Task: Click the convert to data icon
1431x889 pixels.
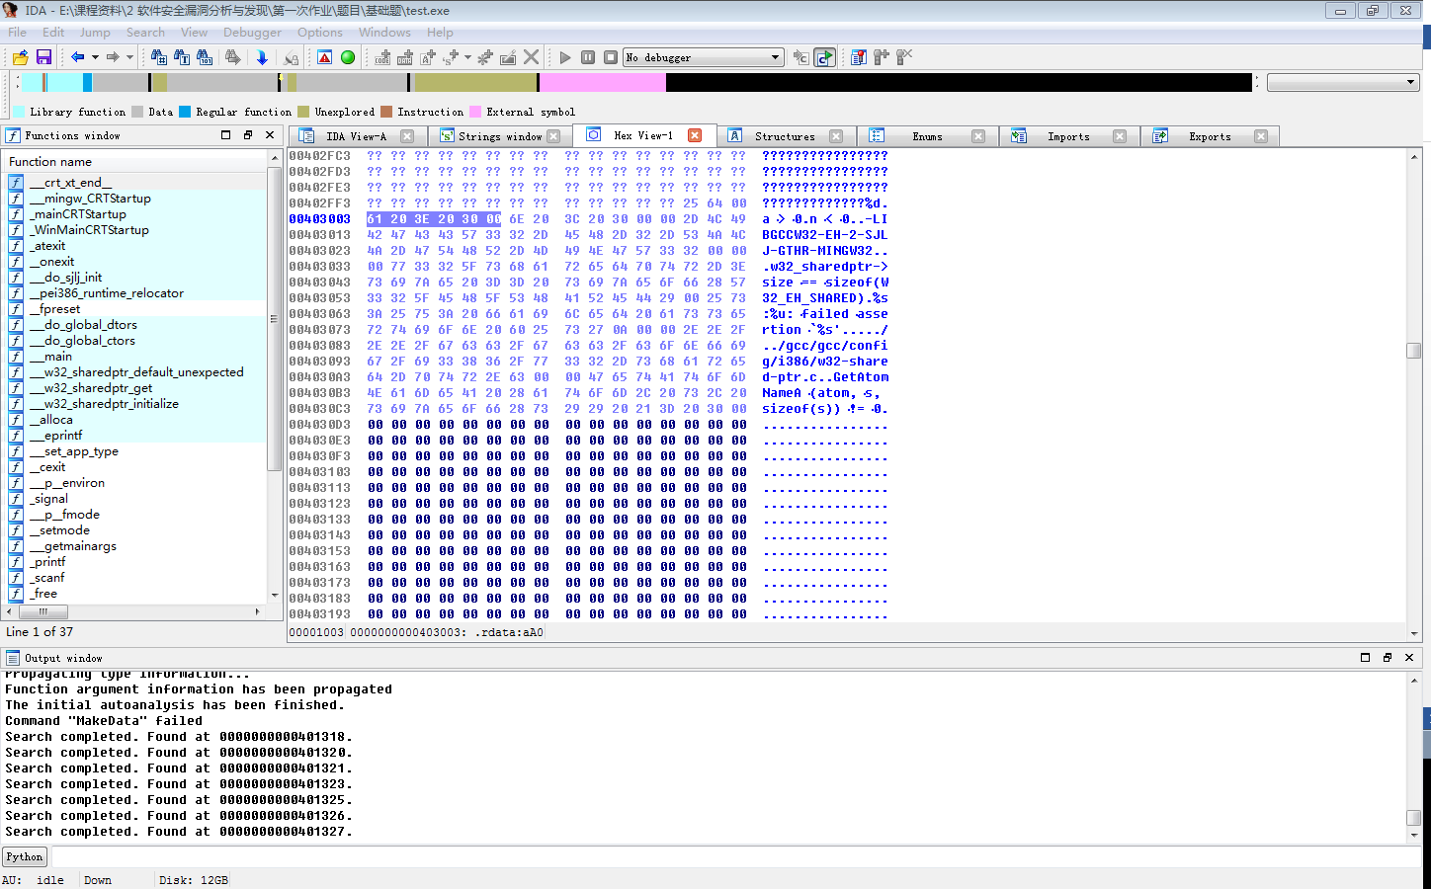Action: [405, 57]
